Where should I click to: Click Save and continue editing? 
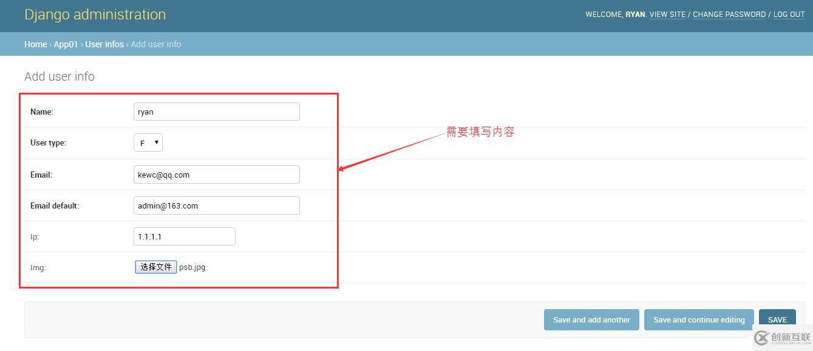[x=699, y=319]
